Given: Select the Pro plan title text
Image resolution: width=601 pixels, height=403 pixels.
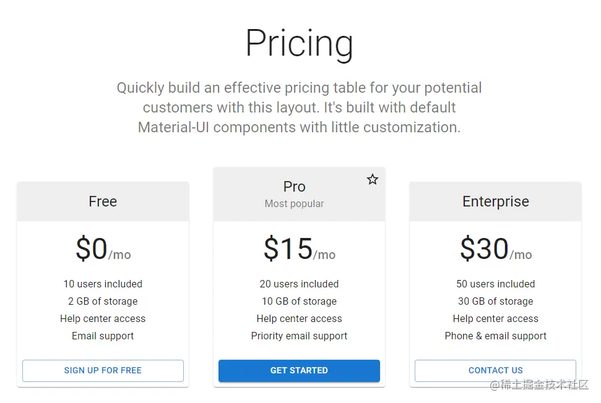Looking at the screenshot, I should pos(295,187).
